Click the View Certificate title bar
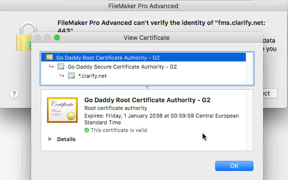This screenshot has width=288, height=180. pos(147,37)
